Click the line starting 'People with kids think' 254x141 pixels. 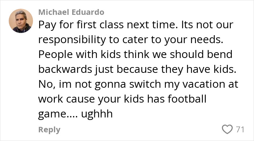[x=135, y=54]
